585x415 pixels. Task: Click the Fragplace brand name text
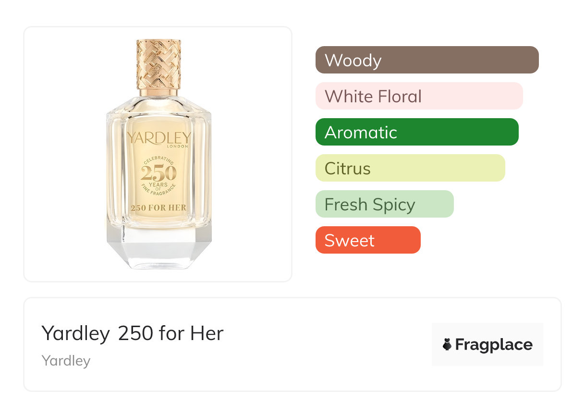494,345
